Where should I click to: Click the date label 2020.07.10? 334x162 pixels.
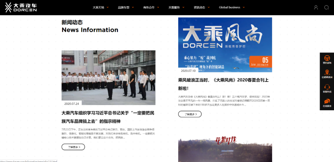click(188, 71)
